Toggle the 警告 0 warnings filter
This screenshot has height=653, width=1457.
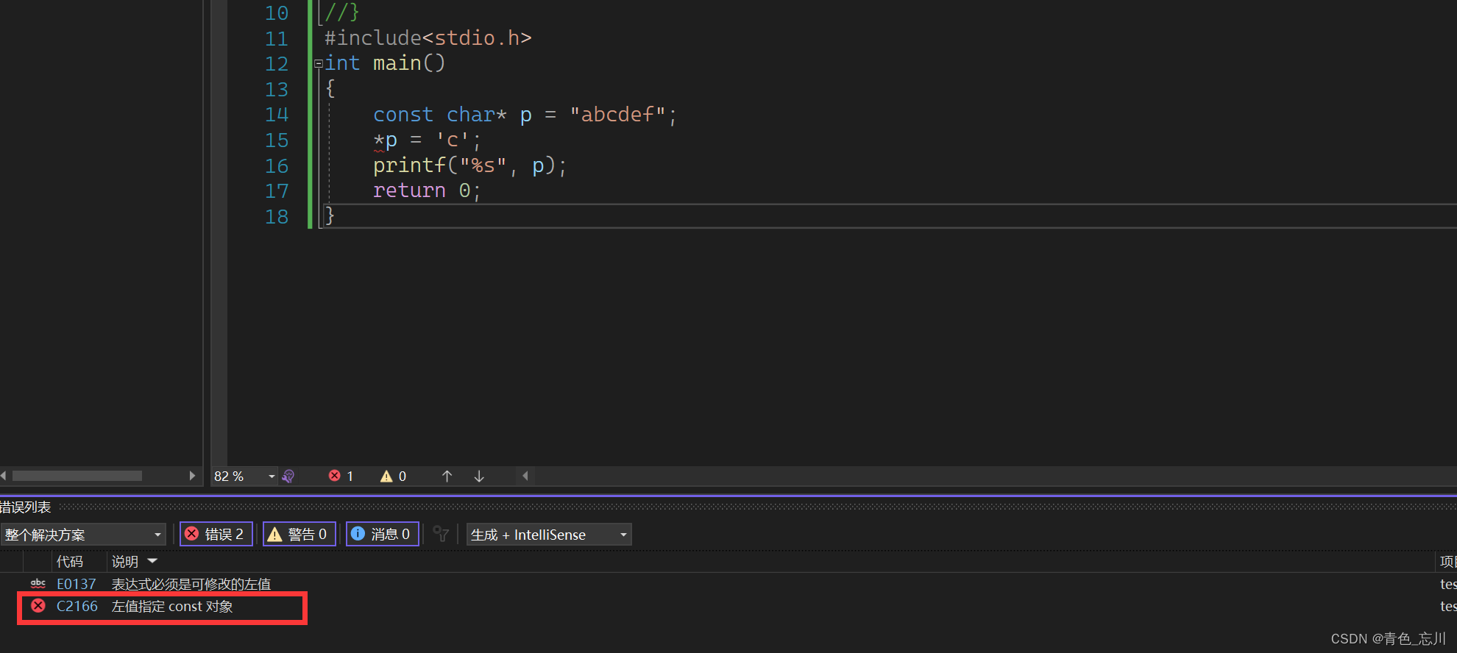point(299,534)
